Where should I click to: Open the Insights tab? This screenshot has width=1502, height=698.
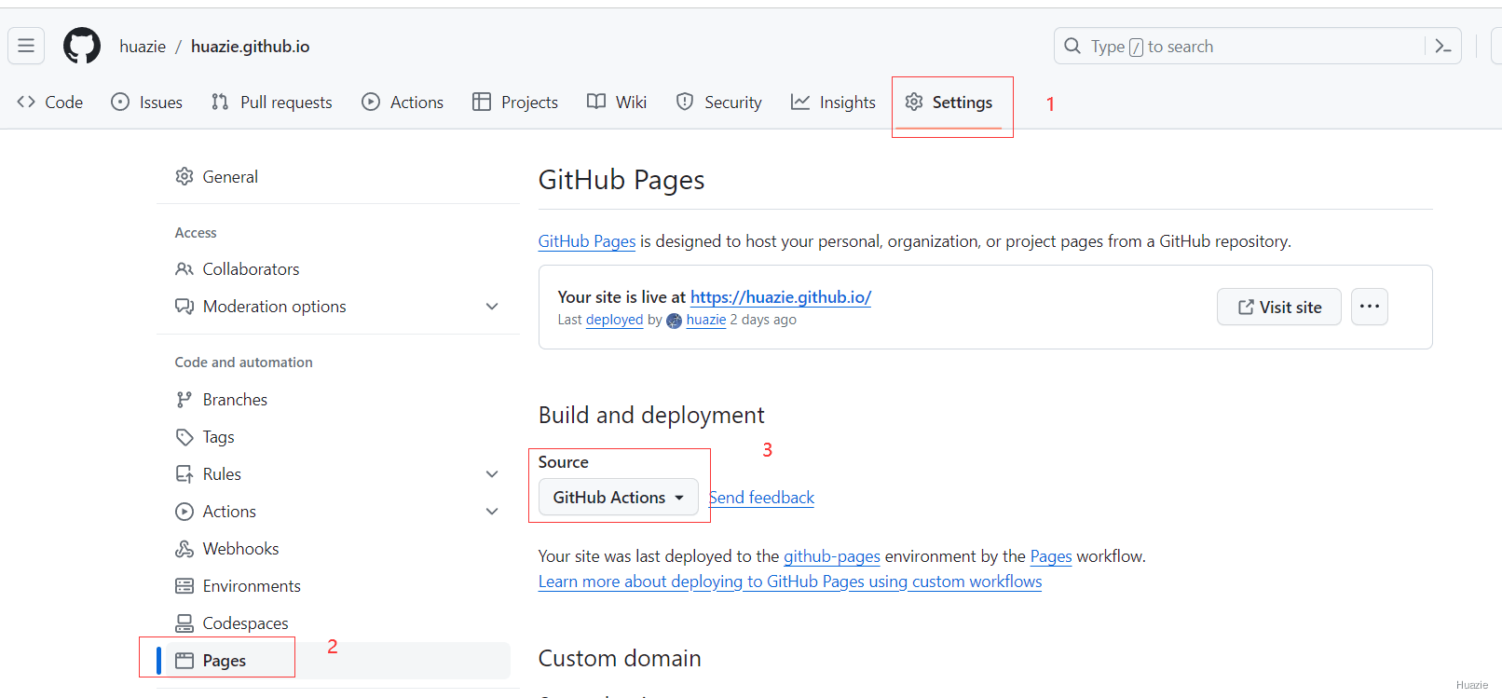tap(833, 103)
